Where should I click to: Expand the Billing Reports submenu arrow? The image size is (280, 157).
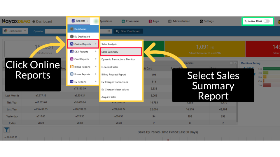point(96,67)
